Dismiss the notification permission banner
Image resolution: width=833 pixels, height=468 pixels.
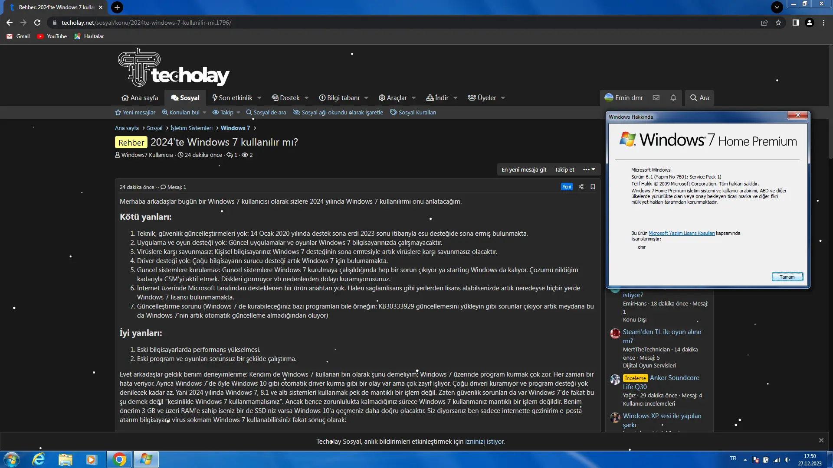(x=821, y=440)
